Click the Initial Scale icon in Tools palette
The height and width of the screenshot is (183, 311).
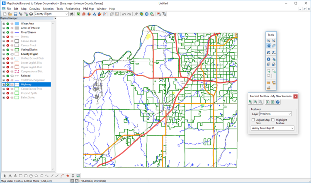coord(274,53)
